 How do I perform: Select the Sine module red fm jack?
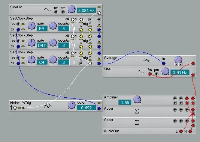[149, 74]
